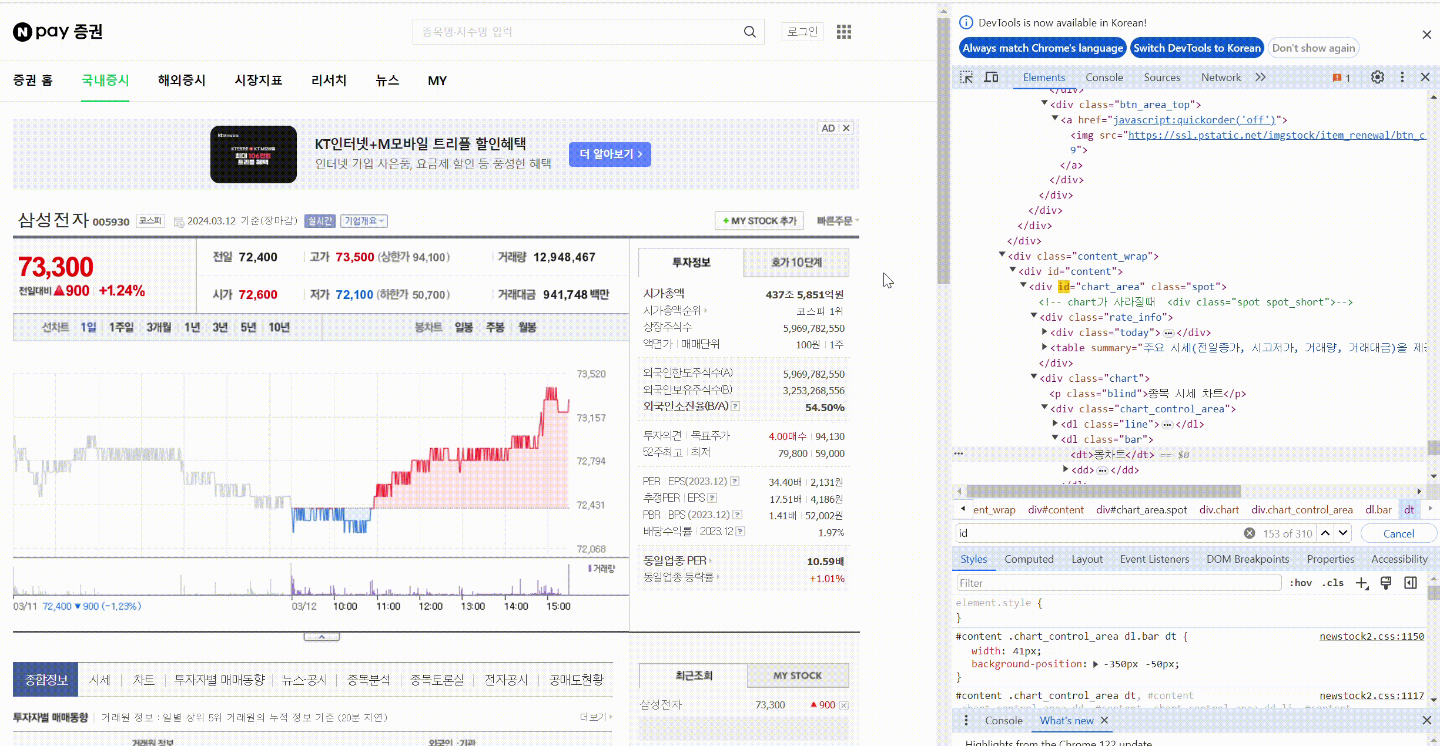Viewport: 1440px width, 746px height.
Task: Toggle the .cls class editor
Action: 1332,583
